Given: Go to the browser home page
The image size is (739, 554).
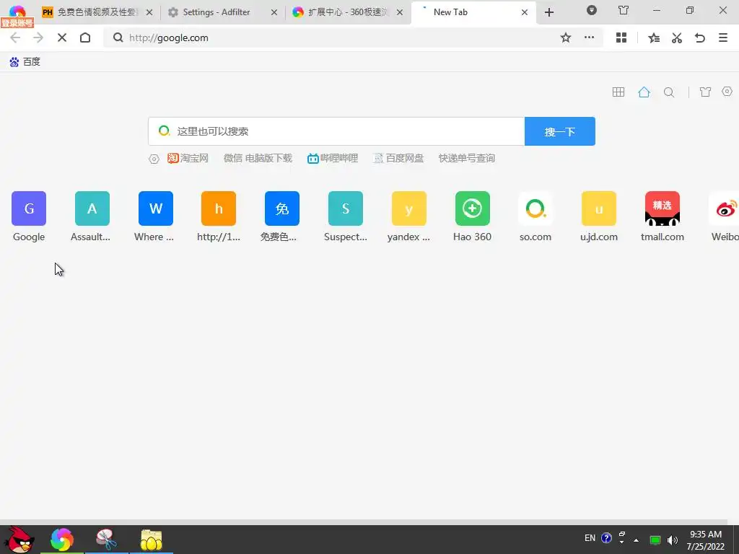Looking at the screenshot, I should 85,38.
